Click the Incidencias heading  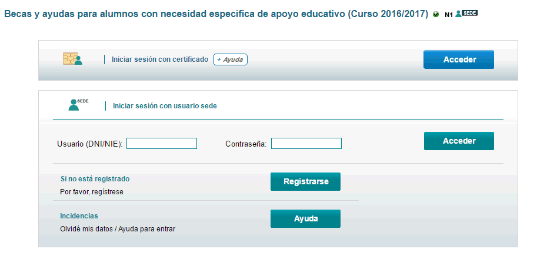point(79,216)
